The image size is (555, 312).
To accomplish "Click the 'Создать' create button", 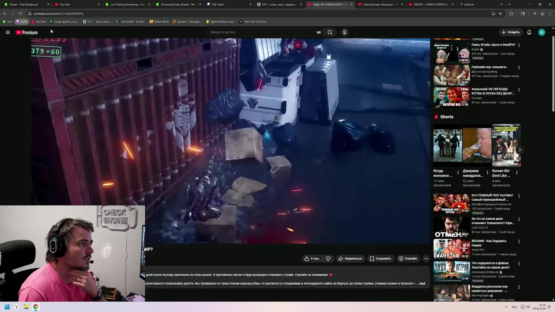I will pos(510,32).
